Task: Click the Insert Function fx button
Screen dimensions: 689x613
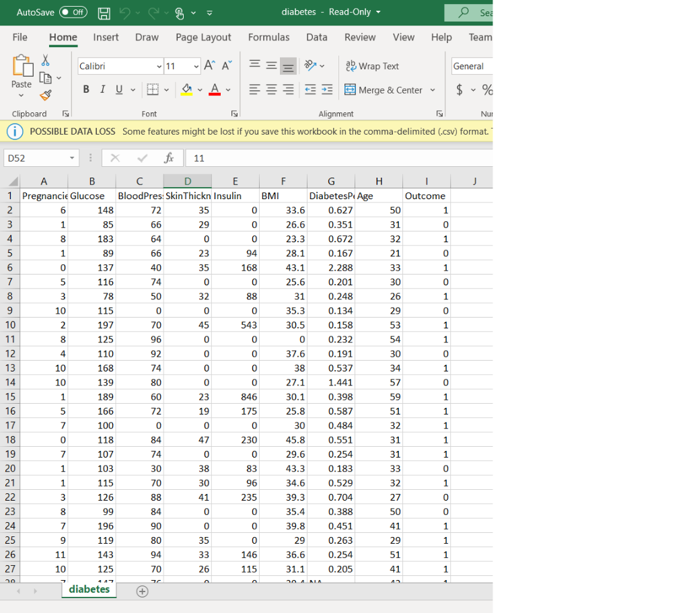Action: [170, 158]
